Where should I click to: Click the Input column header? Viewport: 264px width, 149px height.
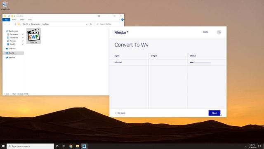[x=117, y=56]
